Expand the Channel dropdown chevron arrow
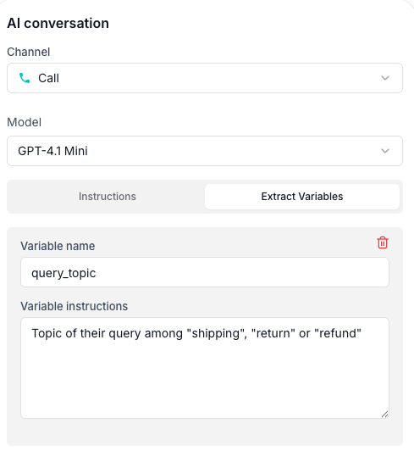 click(x=385, y=78)
